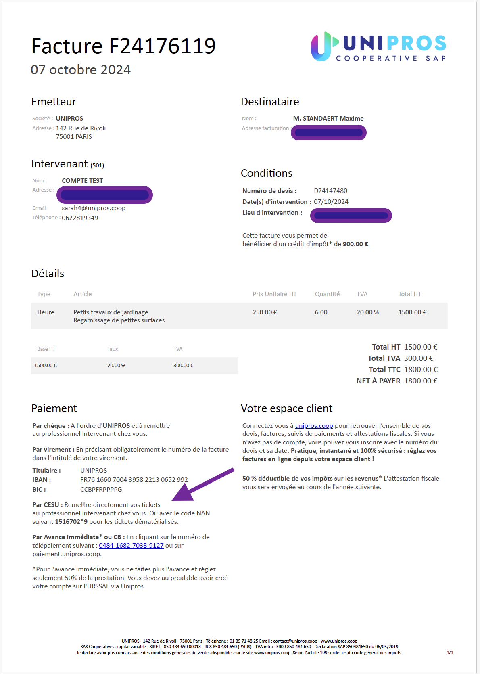Click the purple arrow annotation

coord(203,484)
